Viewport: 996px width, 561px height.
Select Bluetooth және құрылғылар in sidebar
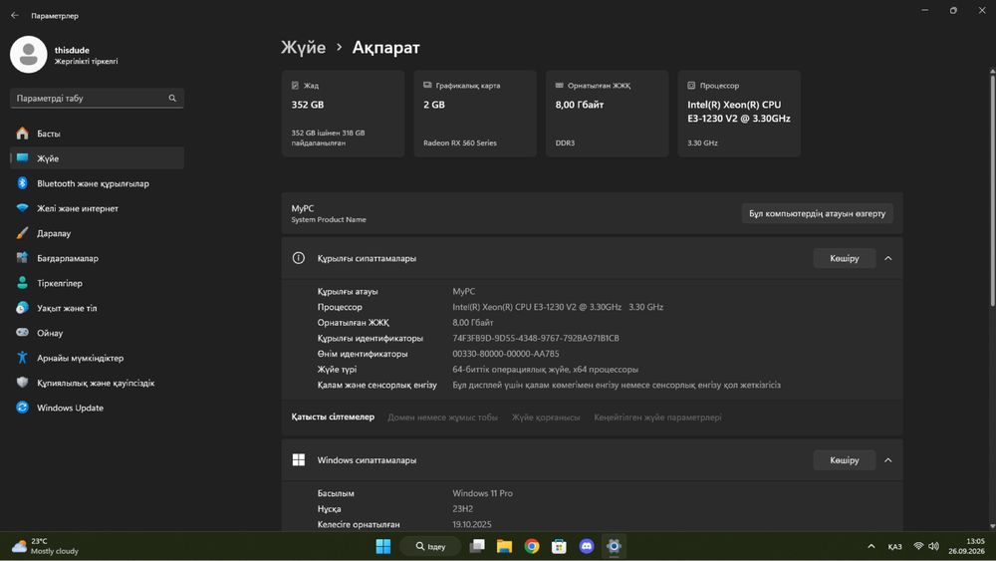(x=97, y=183)
